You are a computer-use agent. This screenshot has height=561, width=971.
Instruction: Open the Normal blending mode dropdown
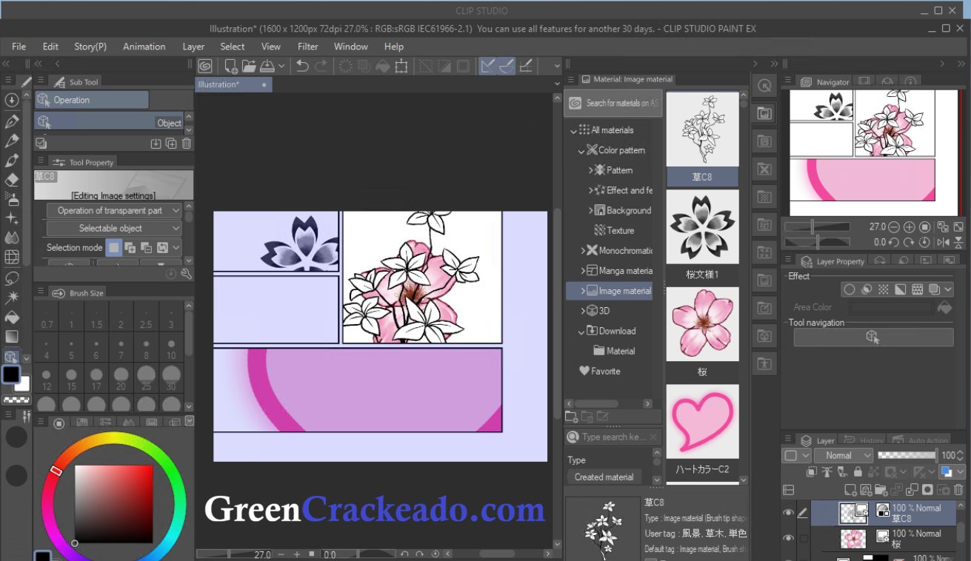843,454
